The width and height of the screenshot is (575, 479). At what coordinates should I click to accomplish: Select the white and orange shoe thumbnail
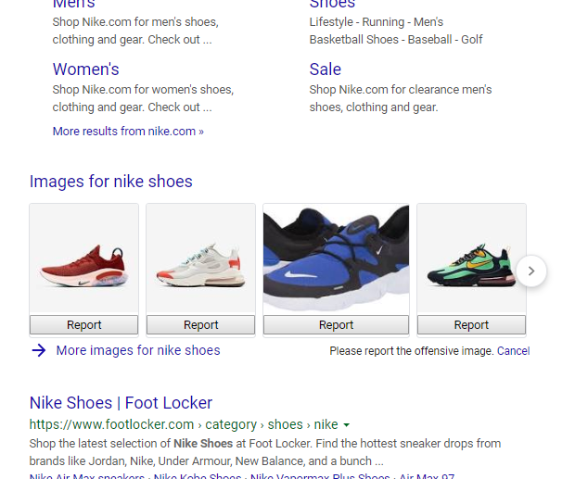pos(200,258)
